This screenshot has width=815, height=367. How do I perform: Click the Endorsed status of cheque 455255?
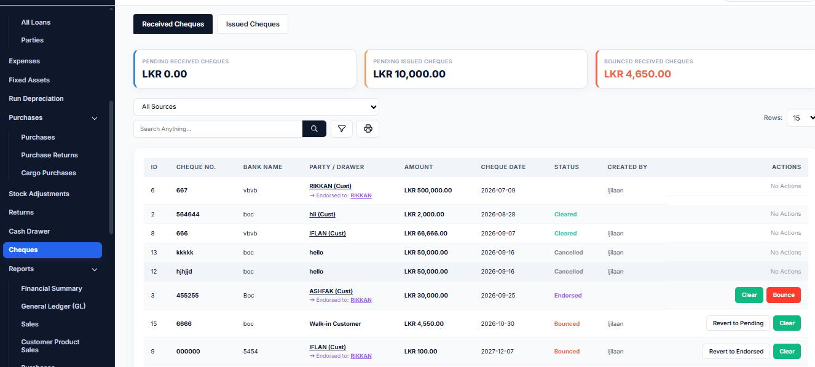[x=568, y=296]
